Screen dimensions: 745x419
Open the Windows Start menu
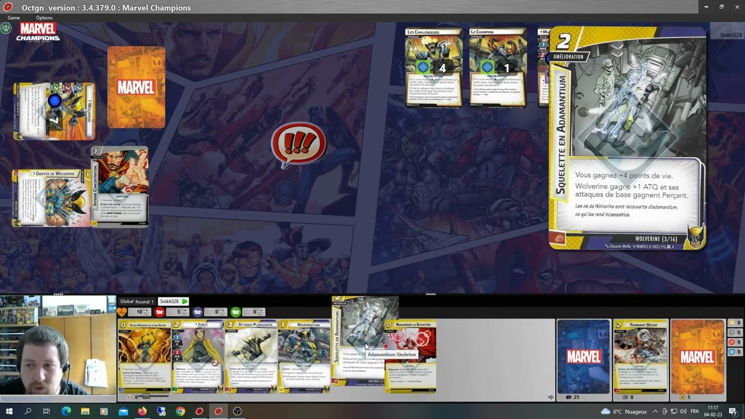pyautogui.click(x=9, y=411)
